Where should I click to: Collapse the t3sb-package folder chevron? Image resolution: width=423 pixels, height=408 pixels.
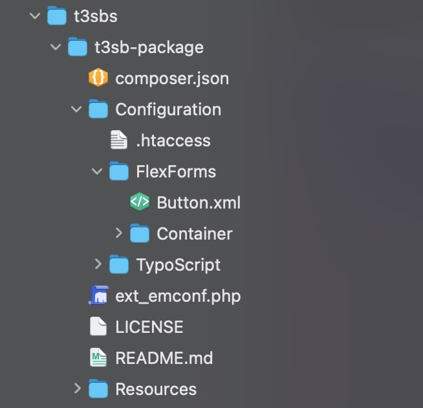tap(56, 47)
